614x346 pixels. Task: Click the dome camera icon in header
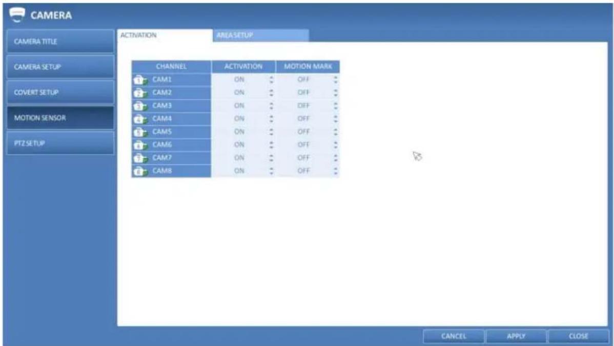coord(17,15)
